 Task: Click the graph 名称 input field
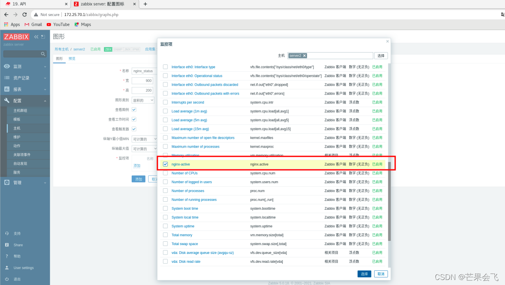click(144, 71)
